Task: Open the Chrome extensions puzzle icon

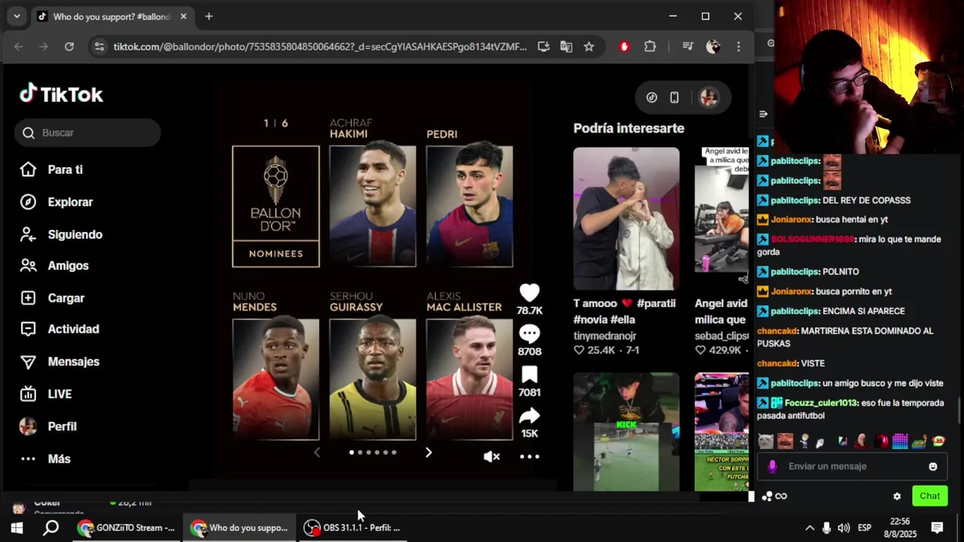Action: [650, 47]
